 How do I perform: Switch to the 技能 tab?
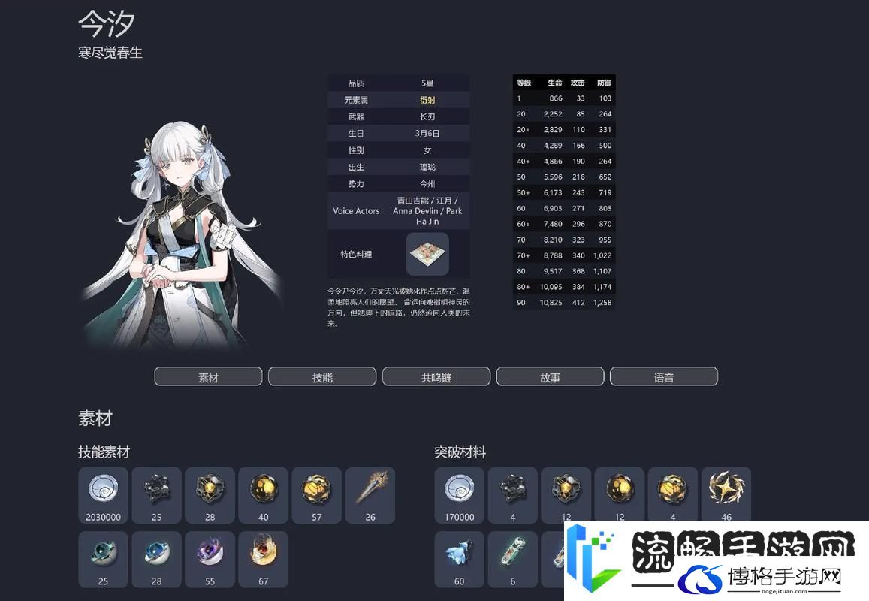tap(322, 377)
